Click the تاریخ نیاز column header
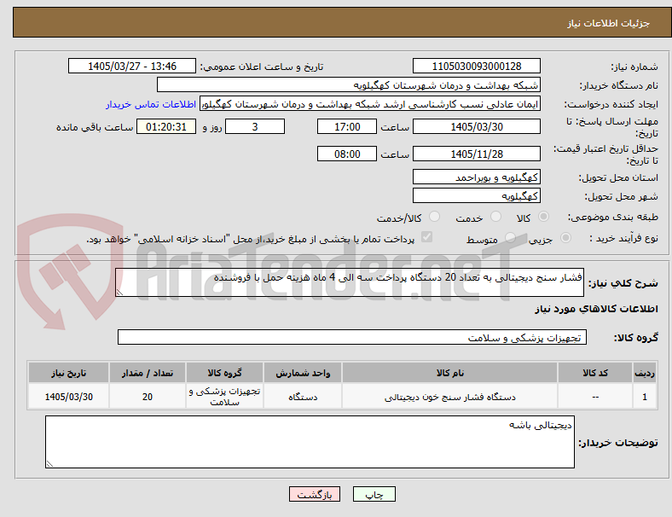Screen dimensions: 672x517 [68, 373]
